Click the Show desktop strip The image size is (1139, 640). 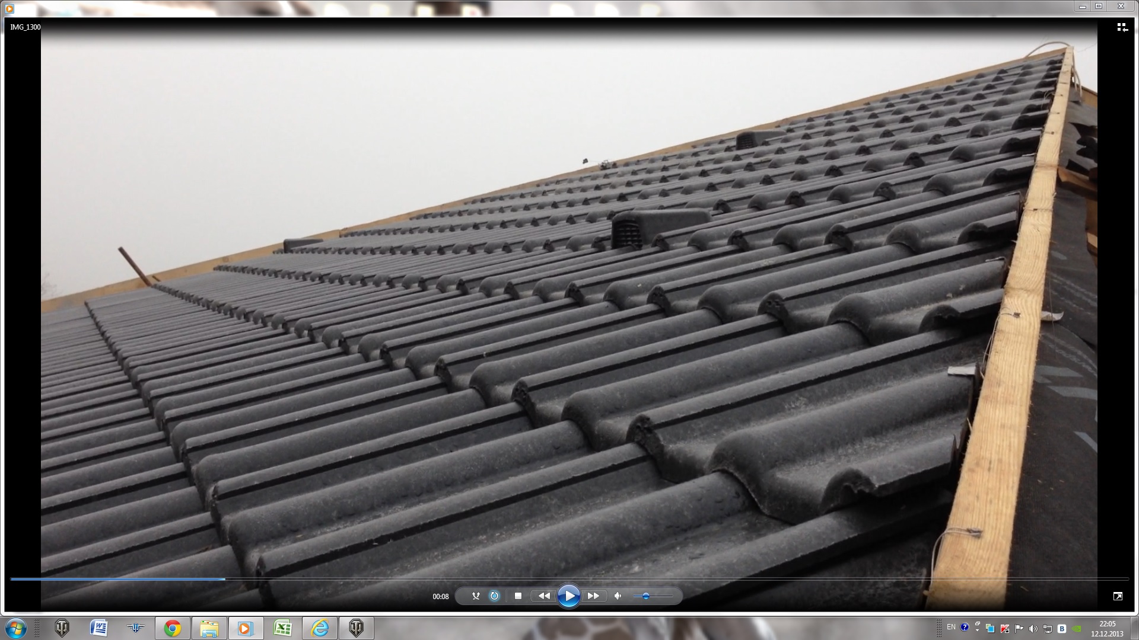1134,628
